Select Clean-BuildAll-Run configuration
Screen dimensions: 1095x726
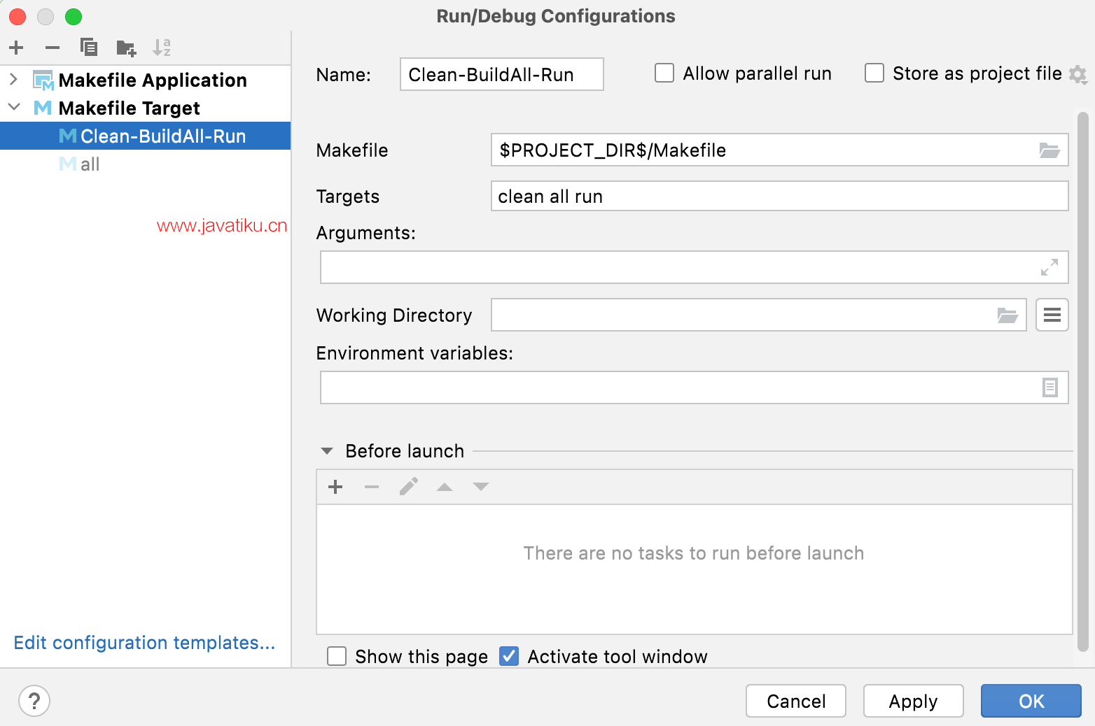[146, 136]
